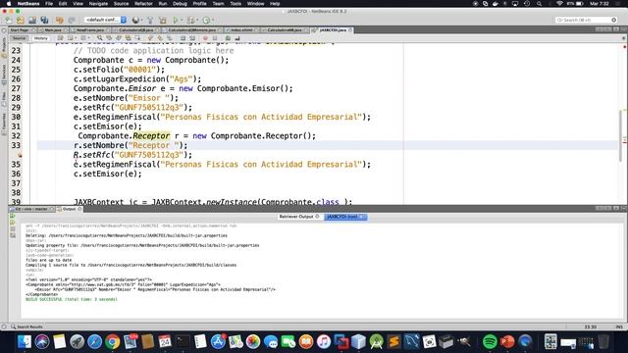The height and width of the screenshot is (353, 628).
Task: Open Terminal from the Dock
Action: point(183,341)
